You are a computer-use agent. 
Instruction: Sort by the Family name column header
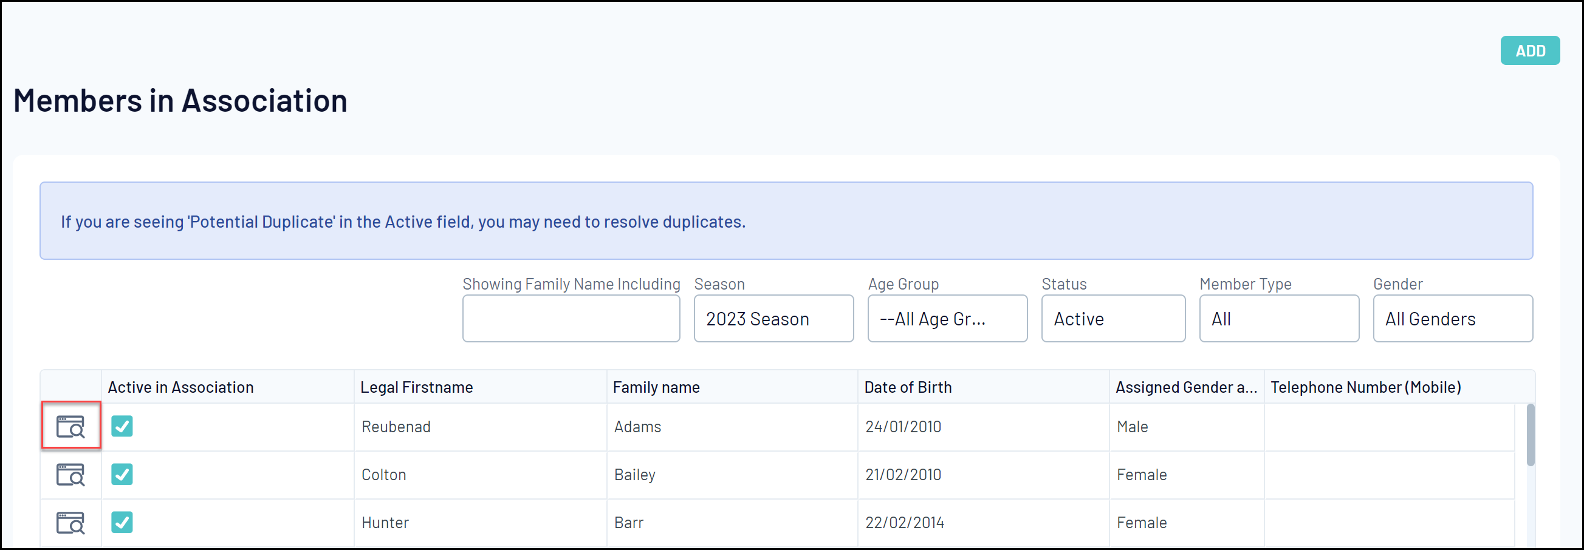click(x=656, y=387)
